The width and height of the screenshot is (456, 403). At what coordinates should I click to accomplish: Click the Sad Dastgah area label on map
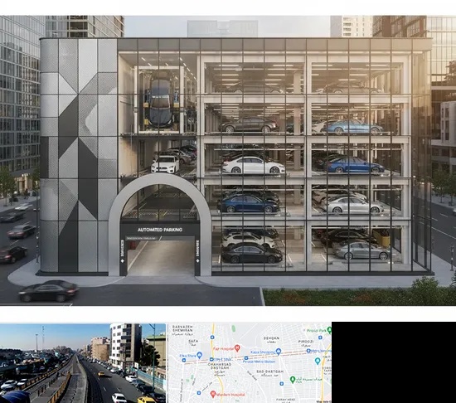270,371
